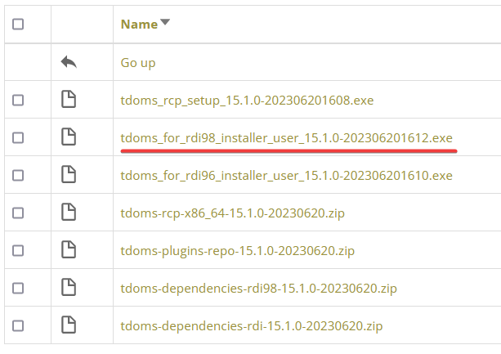Image resolution: width=501 pixels, height=354 pixels.
Task: Click the Go up back arrow icon
Action: 69,62
